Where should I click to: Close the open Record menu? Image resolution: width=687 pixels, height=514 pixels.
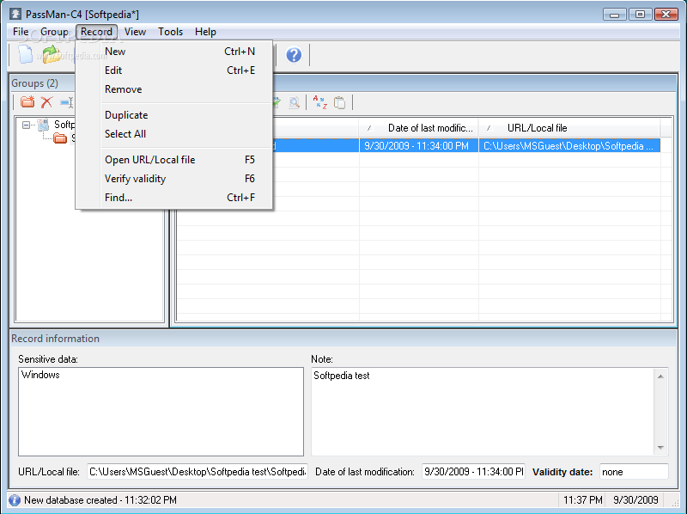click(x=96, y=32)
